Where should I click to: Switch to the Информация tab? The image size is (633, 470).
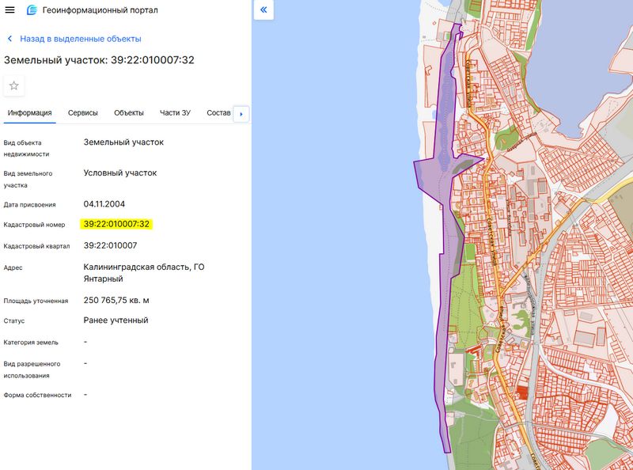tap(29, 113)
